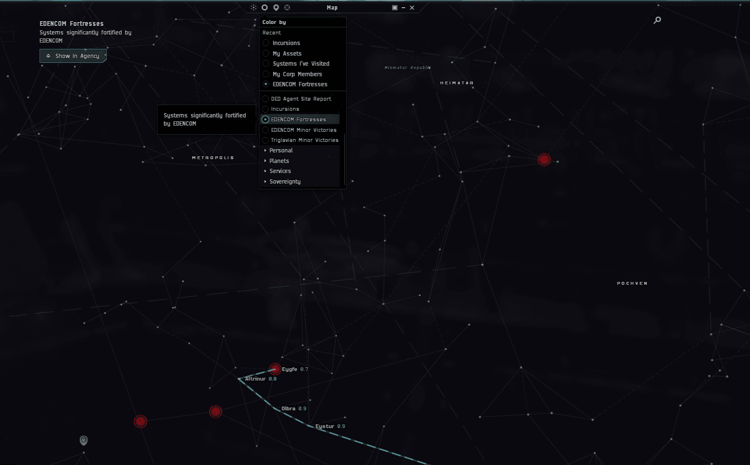Screen dimensions: 750x465
Task: Click the Olbra 0.9 system label
Action: tap(294, 408)
